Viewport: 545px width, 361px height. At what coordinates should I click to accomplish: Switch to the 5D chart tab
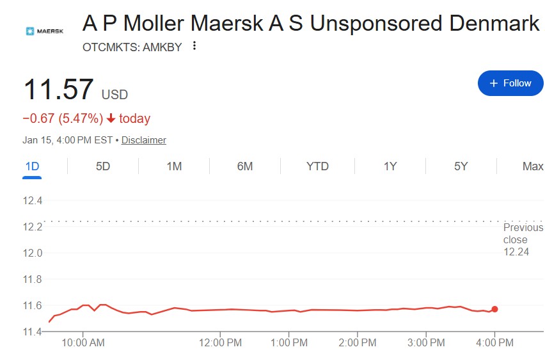(x=103, y=166)
